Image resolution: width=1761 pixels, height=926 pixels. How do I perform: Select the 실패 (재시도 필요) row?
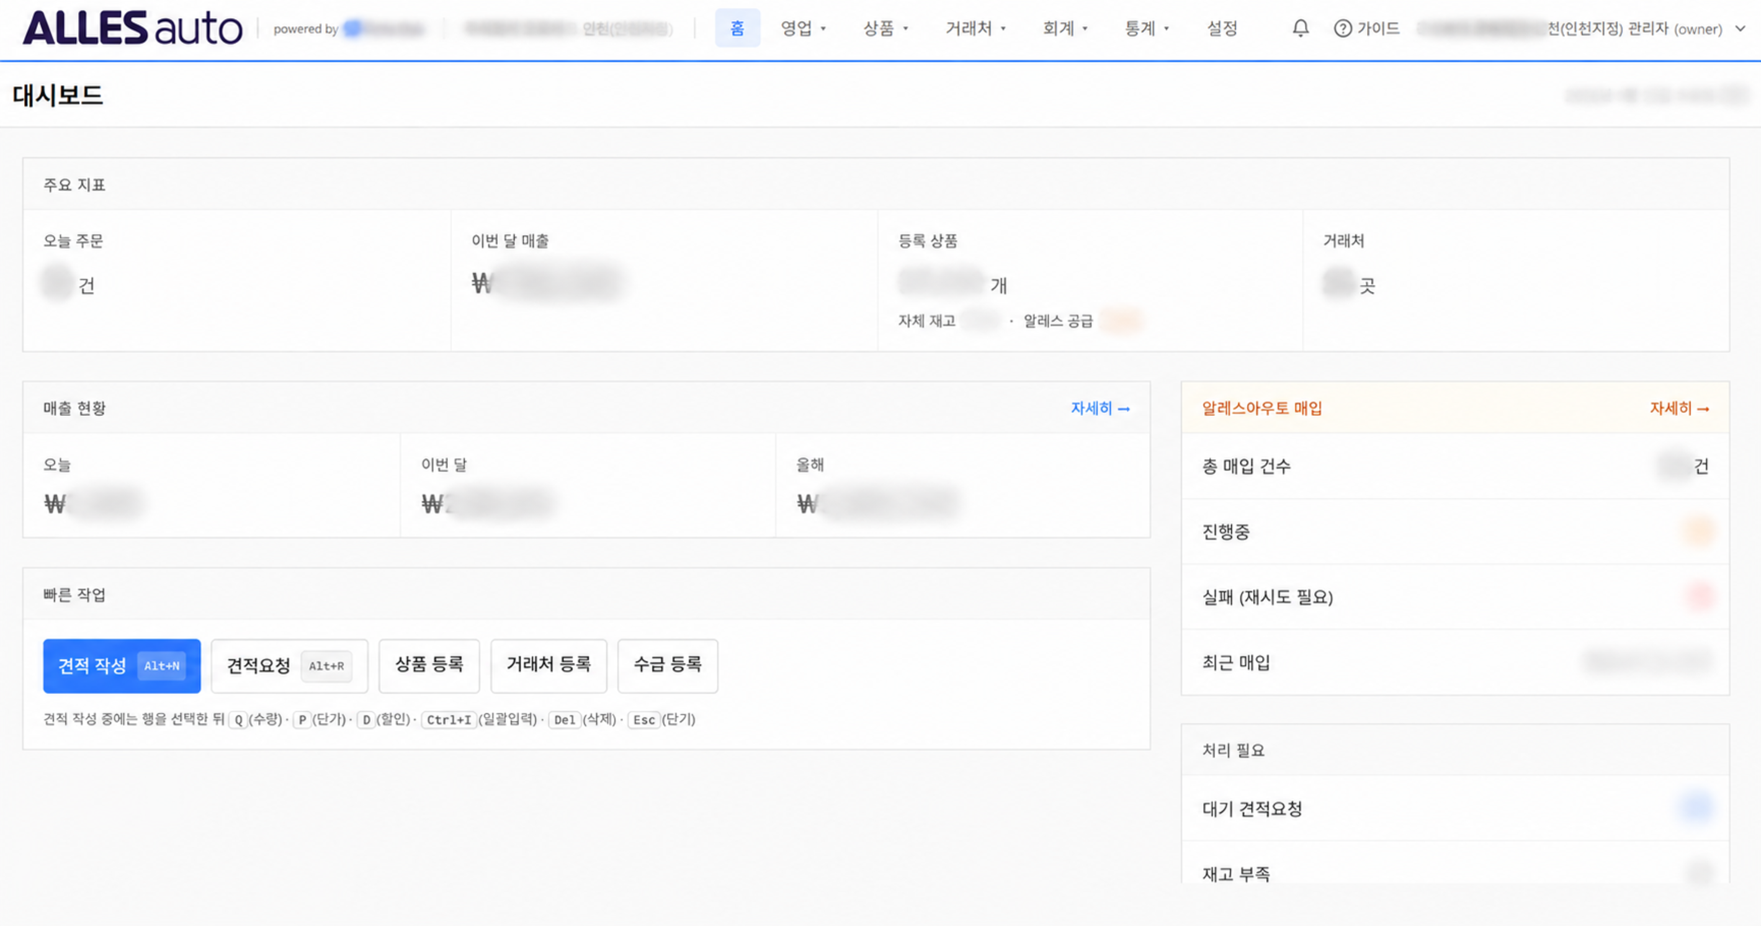(x=1454, y=596)
